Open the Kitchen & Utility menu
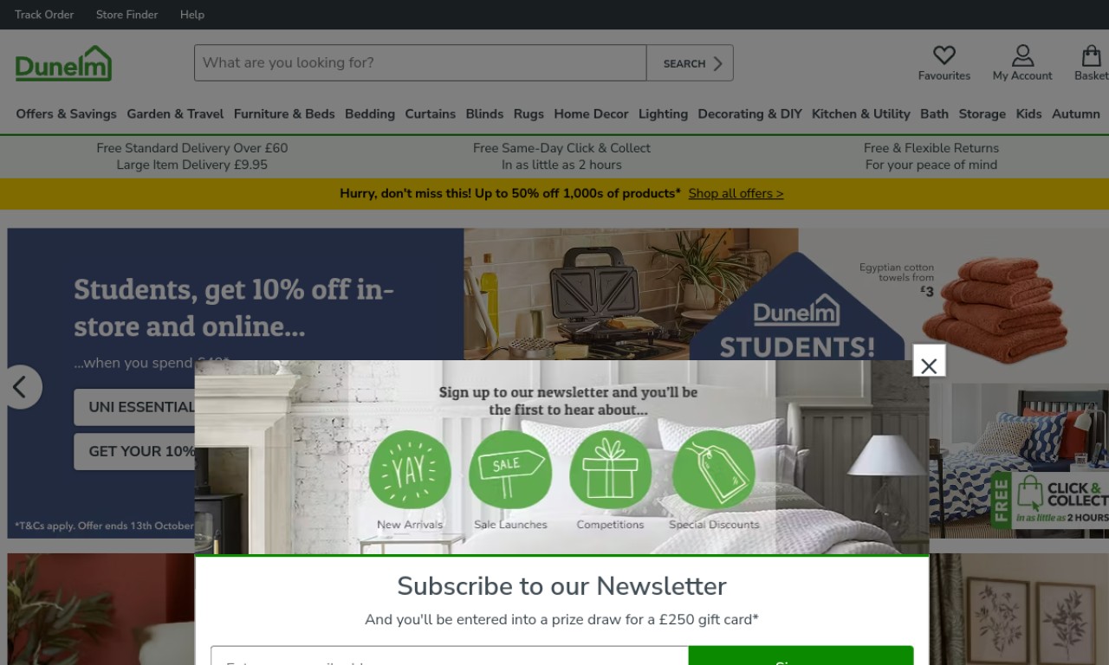 point(860,113)
